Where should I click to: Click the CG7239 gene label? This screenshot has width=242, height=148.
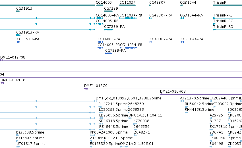coord(111,8)
